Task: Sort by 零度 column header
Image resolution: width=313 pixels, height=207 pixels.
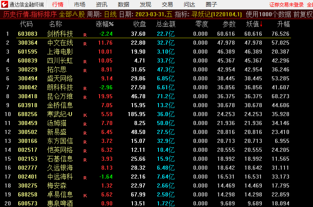Action: pos(202,24)
